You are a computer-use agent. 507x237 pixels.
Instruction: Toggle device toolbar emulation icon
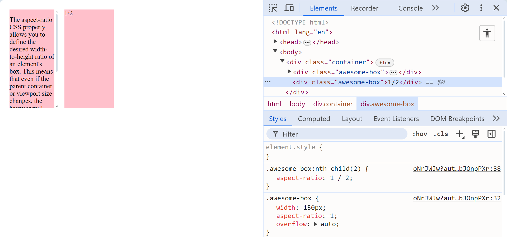[289, 8]
